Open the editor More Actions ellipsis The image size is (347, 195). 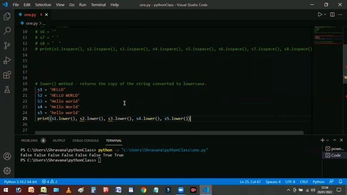[340, 15]
